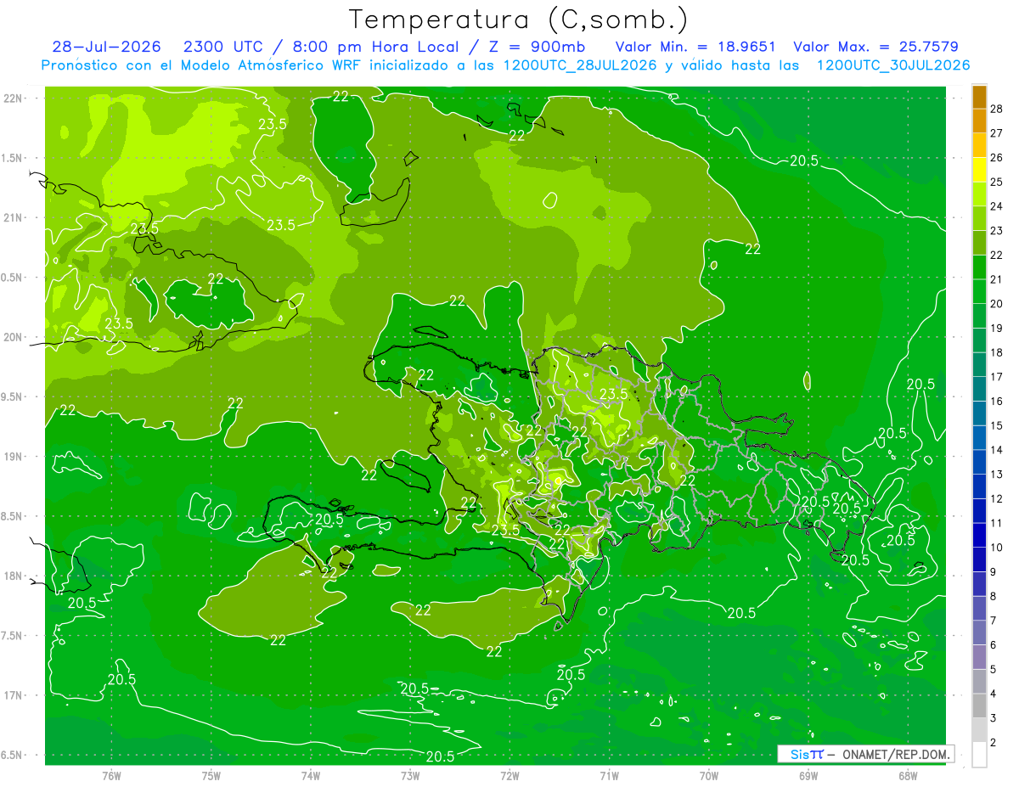This screenshot has height=787, width=1019.
Task: Click the '15' value on the color scale
Action: point(997,425)
